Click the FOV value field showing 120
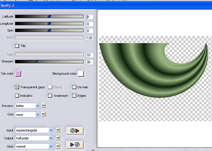 [90, 38]
